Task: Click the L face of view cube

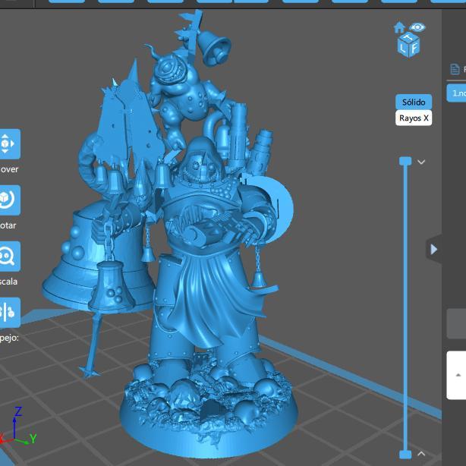Action: (403, 47)
